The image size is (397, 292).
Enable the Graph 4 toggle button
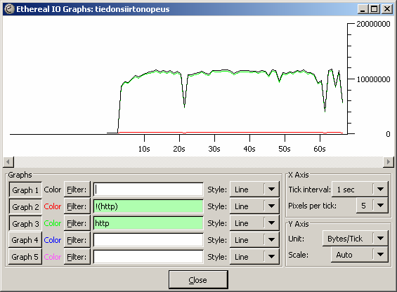click(x=25, y=240)
